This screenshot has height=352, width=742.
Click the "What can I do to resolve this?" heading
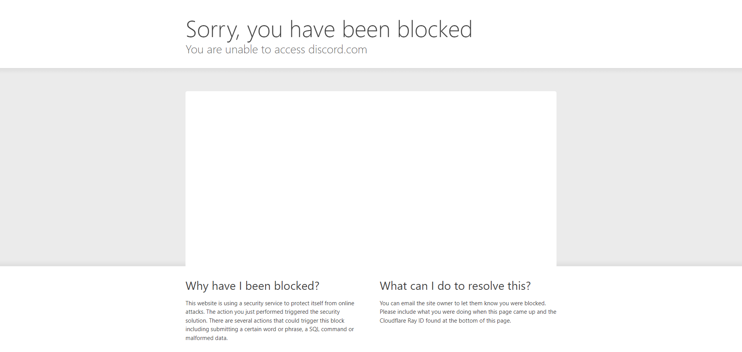pos(455,286)
